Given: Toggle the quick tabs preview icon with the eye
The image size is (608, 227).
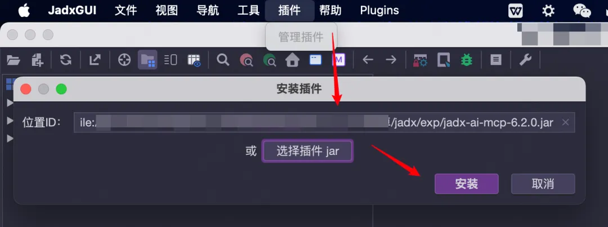Looking at the screenshot, I should (x=194, y=60).
